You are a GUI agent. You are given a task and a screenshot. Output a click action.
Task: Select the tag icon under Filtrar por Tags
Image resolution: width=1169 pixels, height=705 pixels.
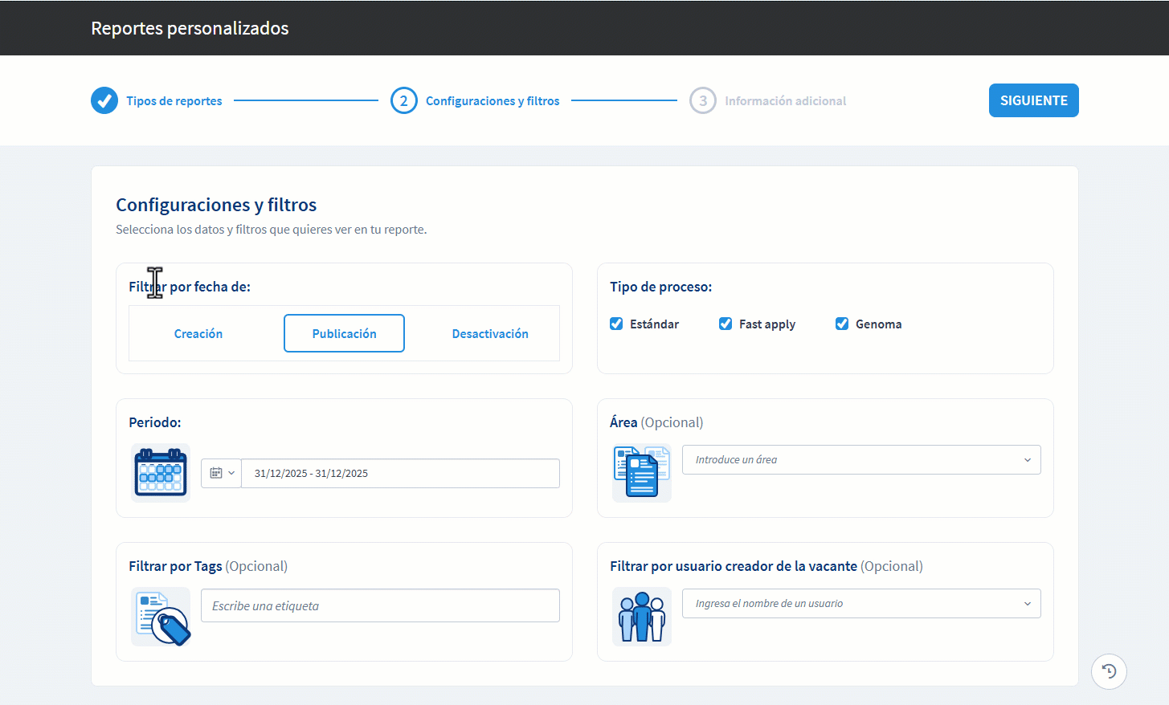160,617
